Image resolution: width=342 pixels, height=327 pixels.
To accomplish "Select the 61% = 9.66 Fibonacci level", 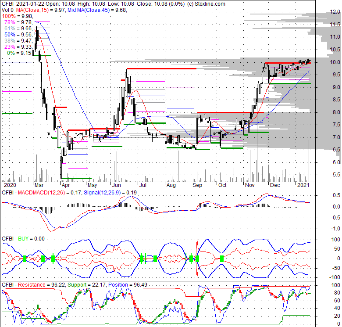I will [18, 29].
